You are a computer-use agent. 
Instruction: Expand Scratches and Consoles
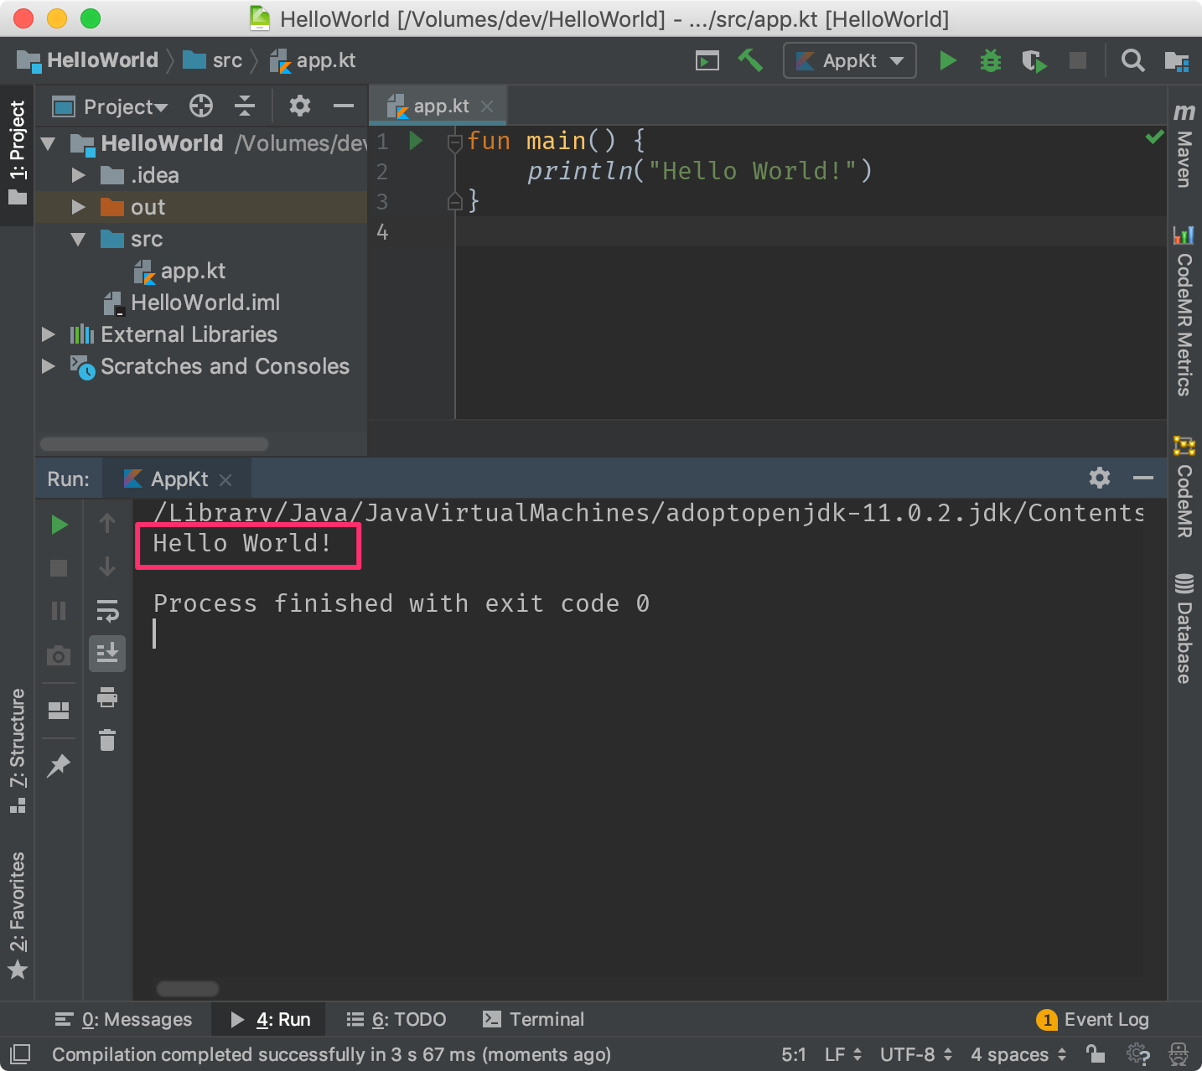point(49,366)
